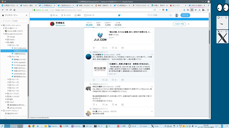Viewport: 229px width, 128px height.
Task: Reload the current Twitter page
Action: pos(10,10)
